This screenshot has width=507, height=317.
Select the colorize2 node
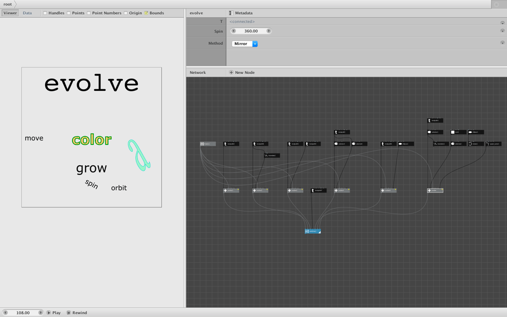click(458, 144)
